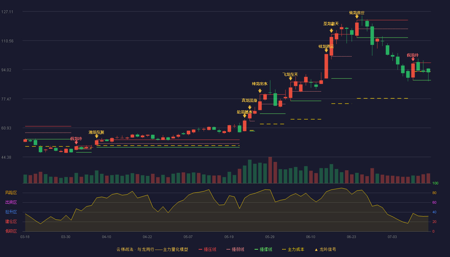Toggle the 强撑线 legend item
The height and width of the screenshot is (257, 450).
[263, 249]
